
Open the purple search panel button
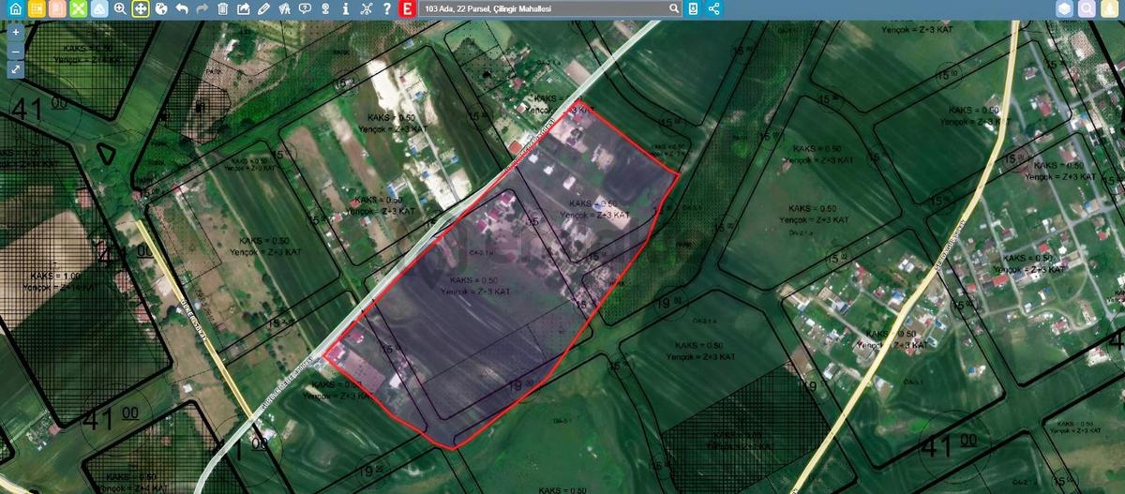click(1086, 8)
